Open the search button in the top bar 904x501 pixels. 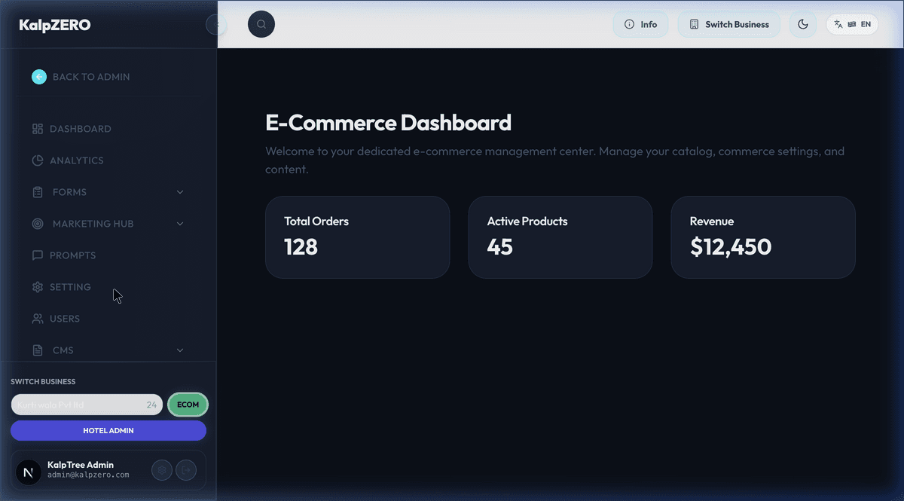(x=261, y=24)
